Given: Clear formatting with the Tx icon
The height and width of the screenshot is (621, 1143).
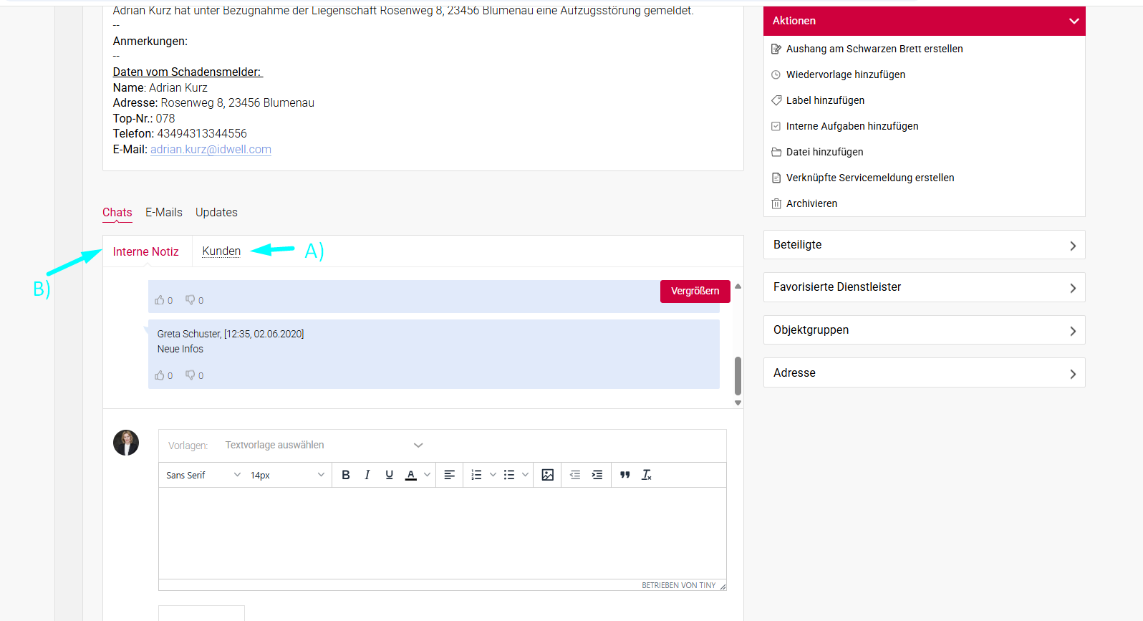Looking at the screenshot, I should [647, 475].
